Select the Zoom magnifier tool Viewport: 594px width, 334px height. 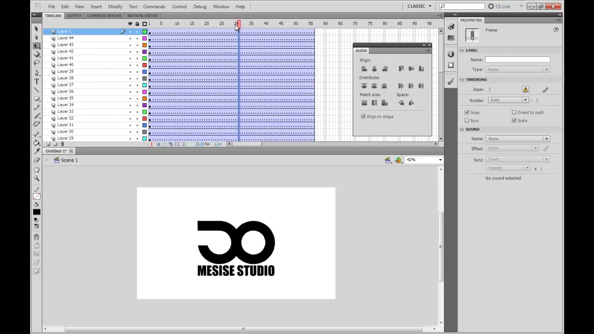coord(37,179)
